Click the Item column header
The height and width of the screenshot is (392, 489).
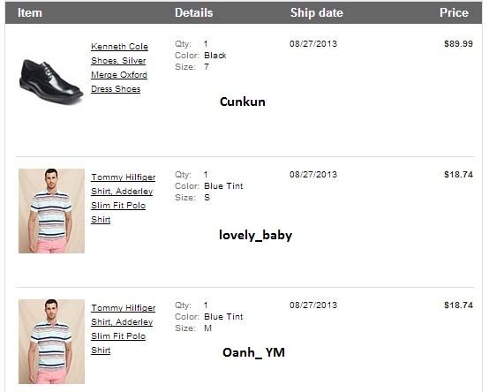click(x=30, y=12)
